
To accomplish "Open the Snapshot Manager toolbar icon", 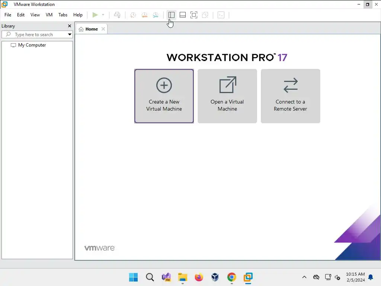I will pos(156,15).
